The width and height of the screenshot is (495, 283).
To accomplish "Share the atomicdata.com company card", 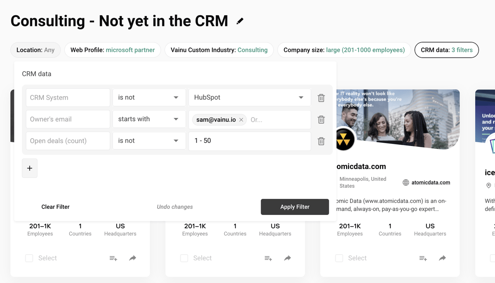I will (x=442, y=258).
